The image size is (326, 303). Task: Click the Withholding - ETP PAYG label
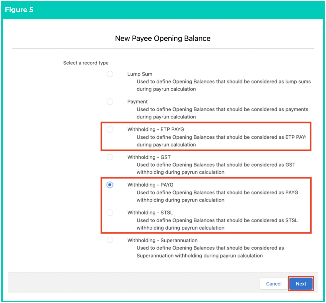(x=156, y=129)
